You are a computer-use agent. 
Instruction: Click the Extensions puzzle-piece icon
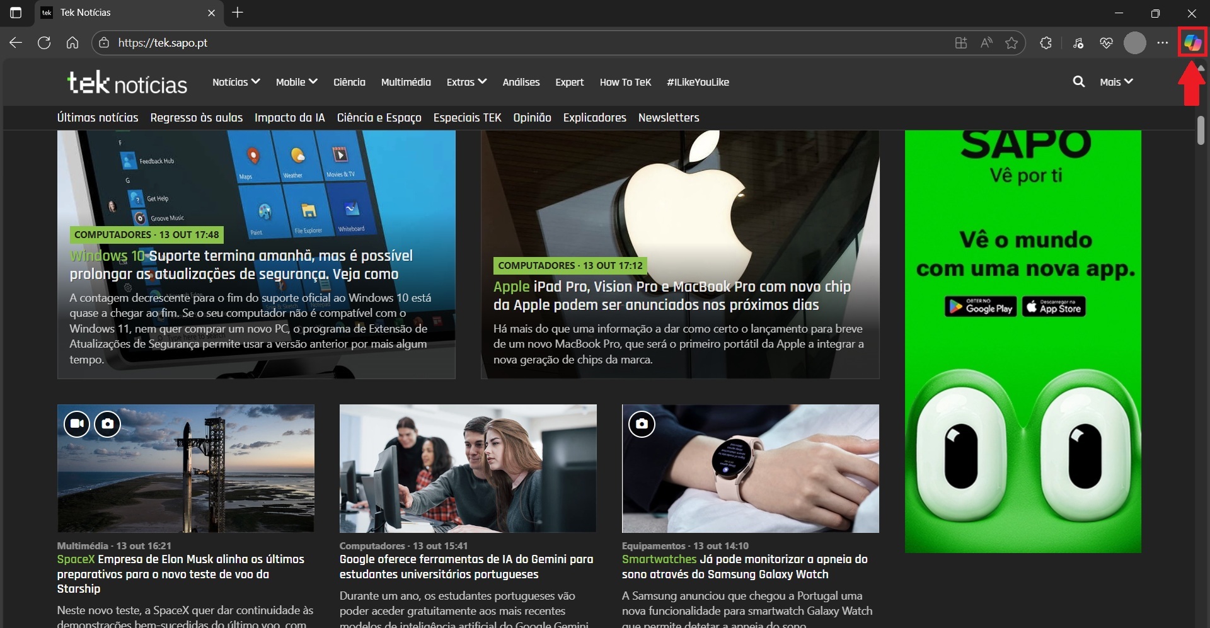coord(1046,43)
